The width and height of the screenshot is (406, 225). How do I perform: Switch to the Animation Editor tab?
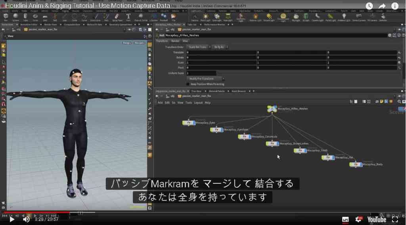pos(29,25)
